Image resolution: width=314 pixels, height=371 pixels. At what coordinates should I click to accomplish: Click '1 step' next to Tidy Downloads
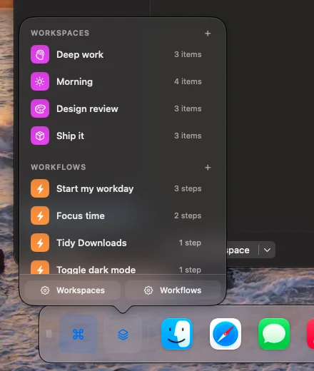click(x=190, y=243)
